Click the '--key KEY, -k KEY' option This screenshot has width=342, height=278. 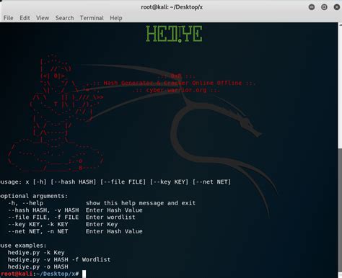[x=38, y=224]
